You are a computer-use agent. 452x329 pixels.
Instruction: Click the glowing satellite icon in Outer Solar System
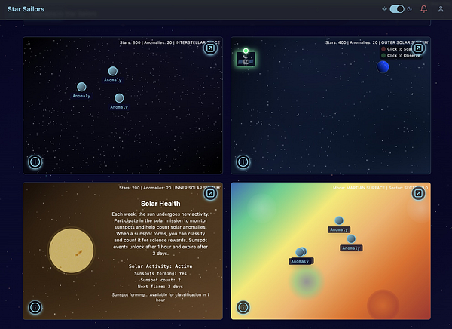(x=246, y=59)
